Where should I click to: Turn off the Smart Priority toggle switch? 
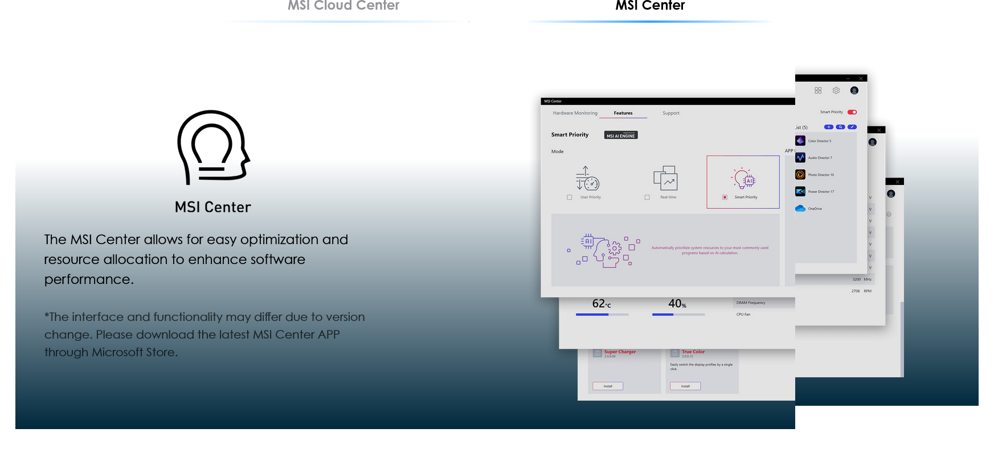tap(852, 112)
